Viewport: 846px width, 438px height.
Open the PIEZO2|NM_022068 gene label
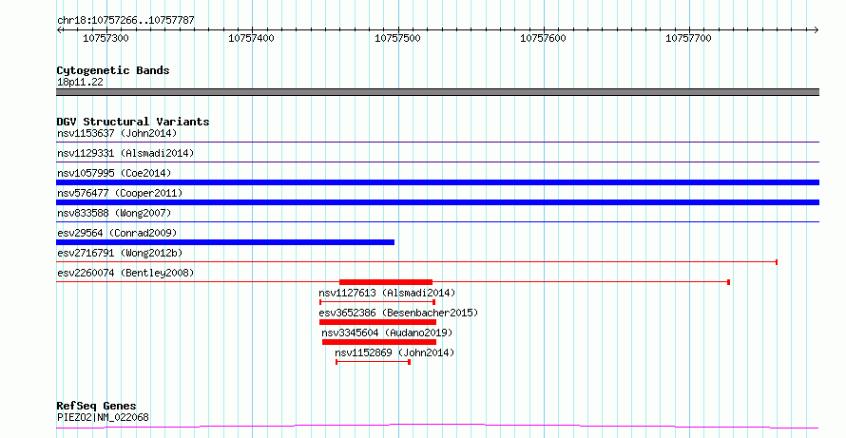click(103, 417)
